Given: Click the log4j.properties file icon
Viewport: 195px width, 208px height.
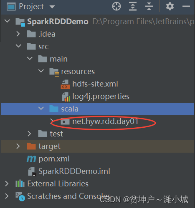Looking at the screenshot, I should (x=66, y=97).
